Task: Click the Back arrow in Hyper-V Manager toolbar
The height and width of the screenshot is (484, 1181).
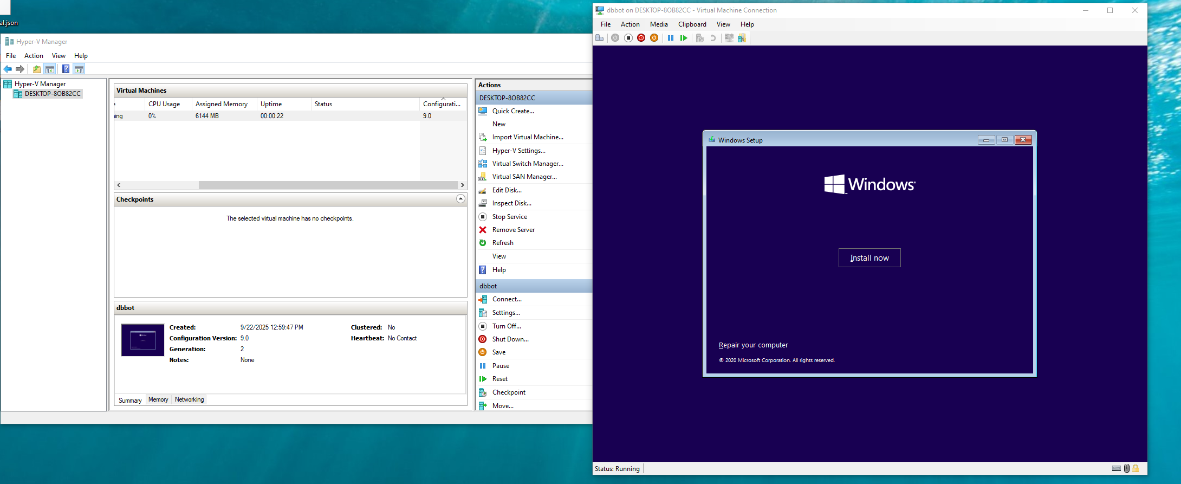Action: point(8,69)
